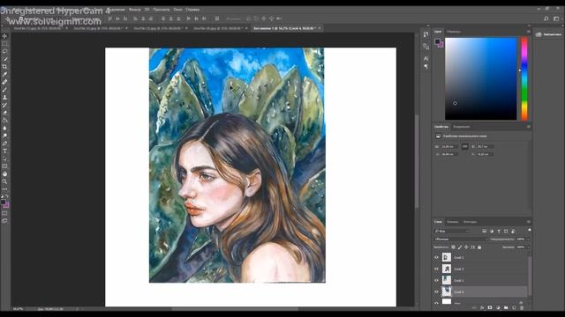Select the Dodge tool

[x=4, y=136]
